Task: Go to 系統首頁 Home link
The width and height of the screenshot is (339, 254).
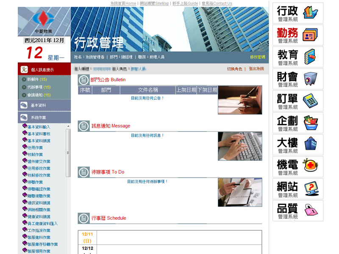Action: [x=123, y=3]
